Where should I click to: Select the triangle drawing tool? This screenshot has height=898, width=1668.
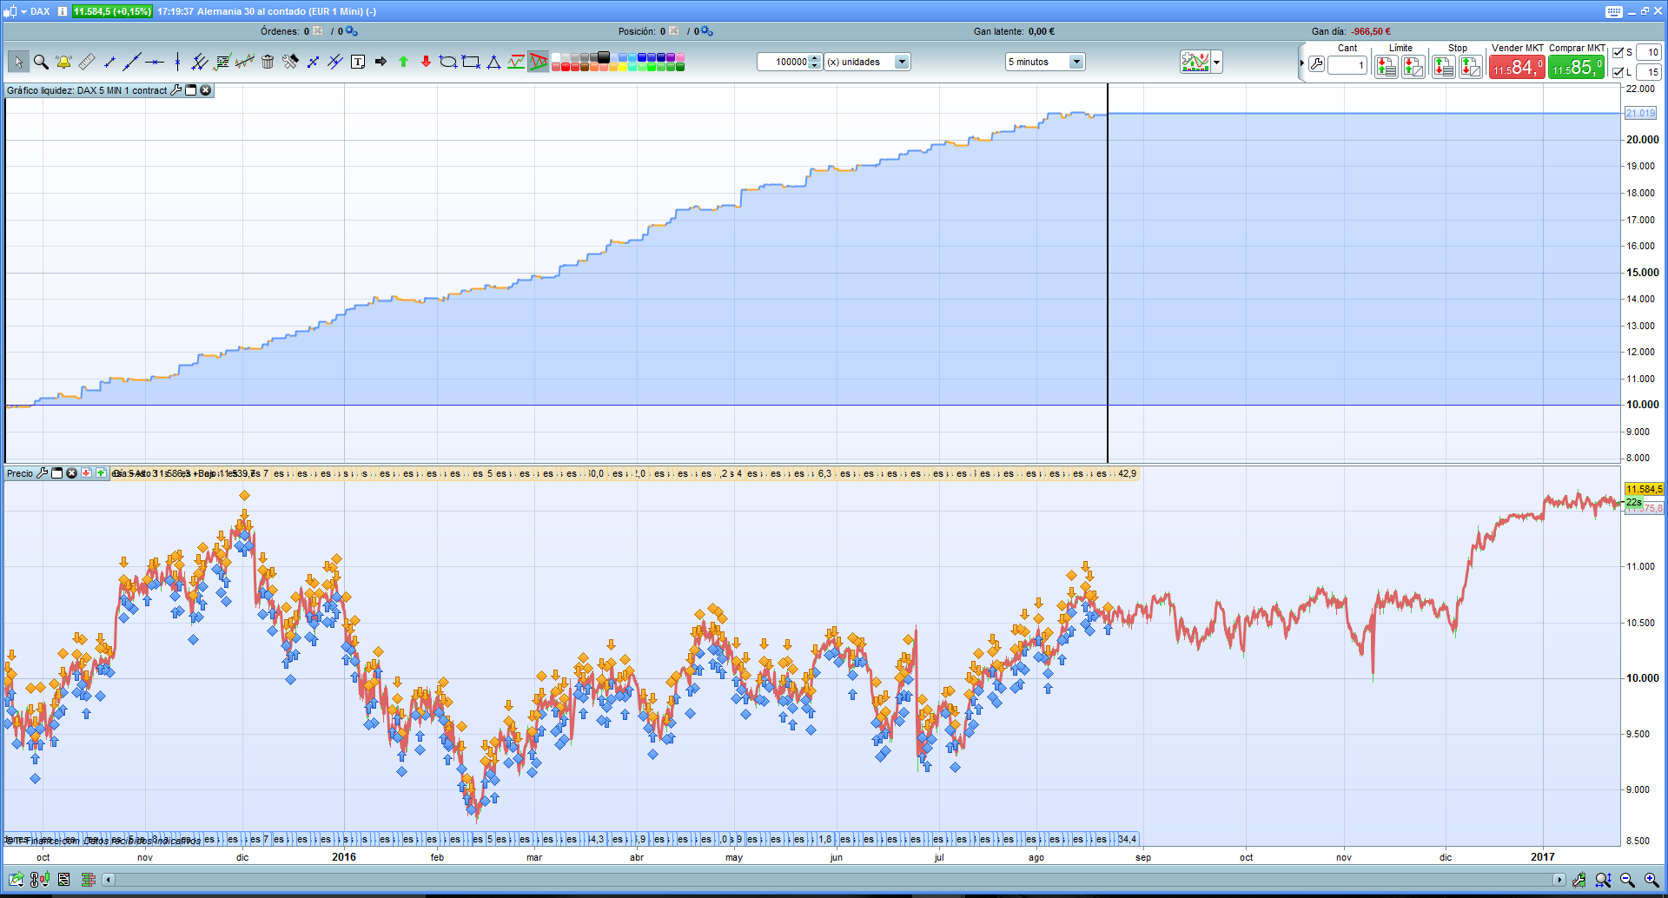click(493, 62)
